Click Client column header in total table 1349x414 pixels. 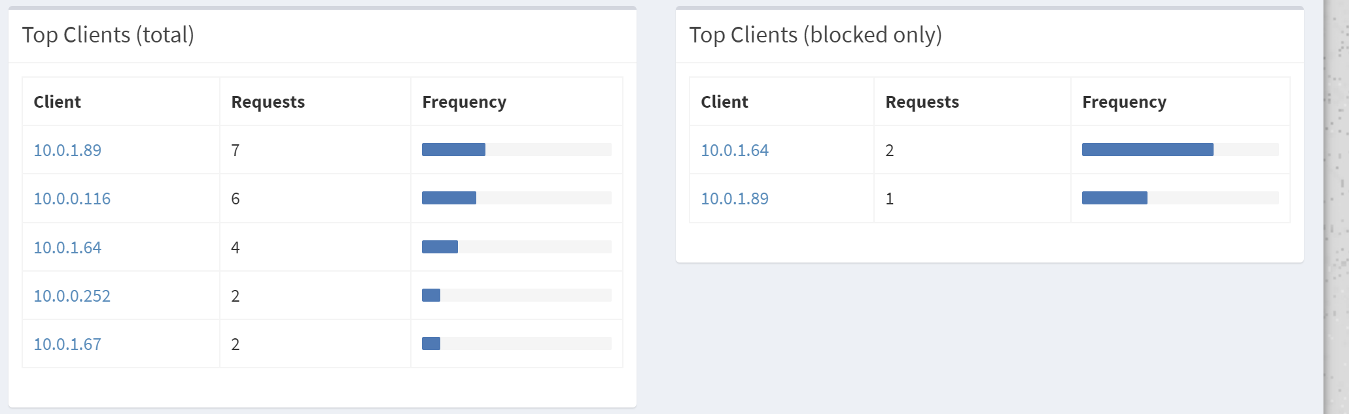tap(58, 102)
